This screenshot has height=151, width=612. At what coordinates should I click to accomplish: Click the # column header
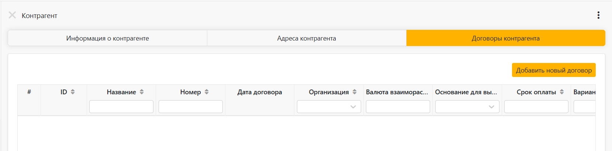[29, 92]
